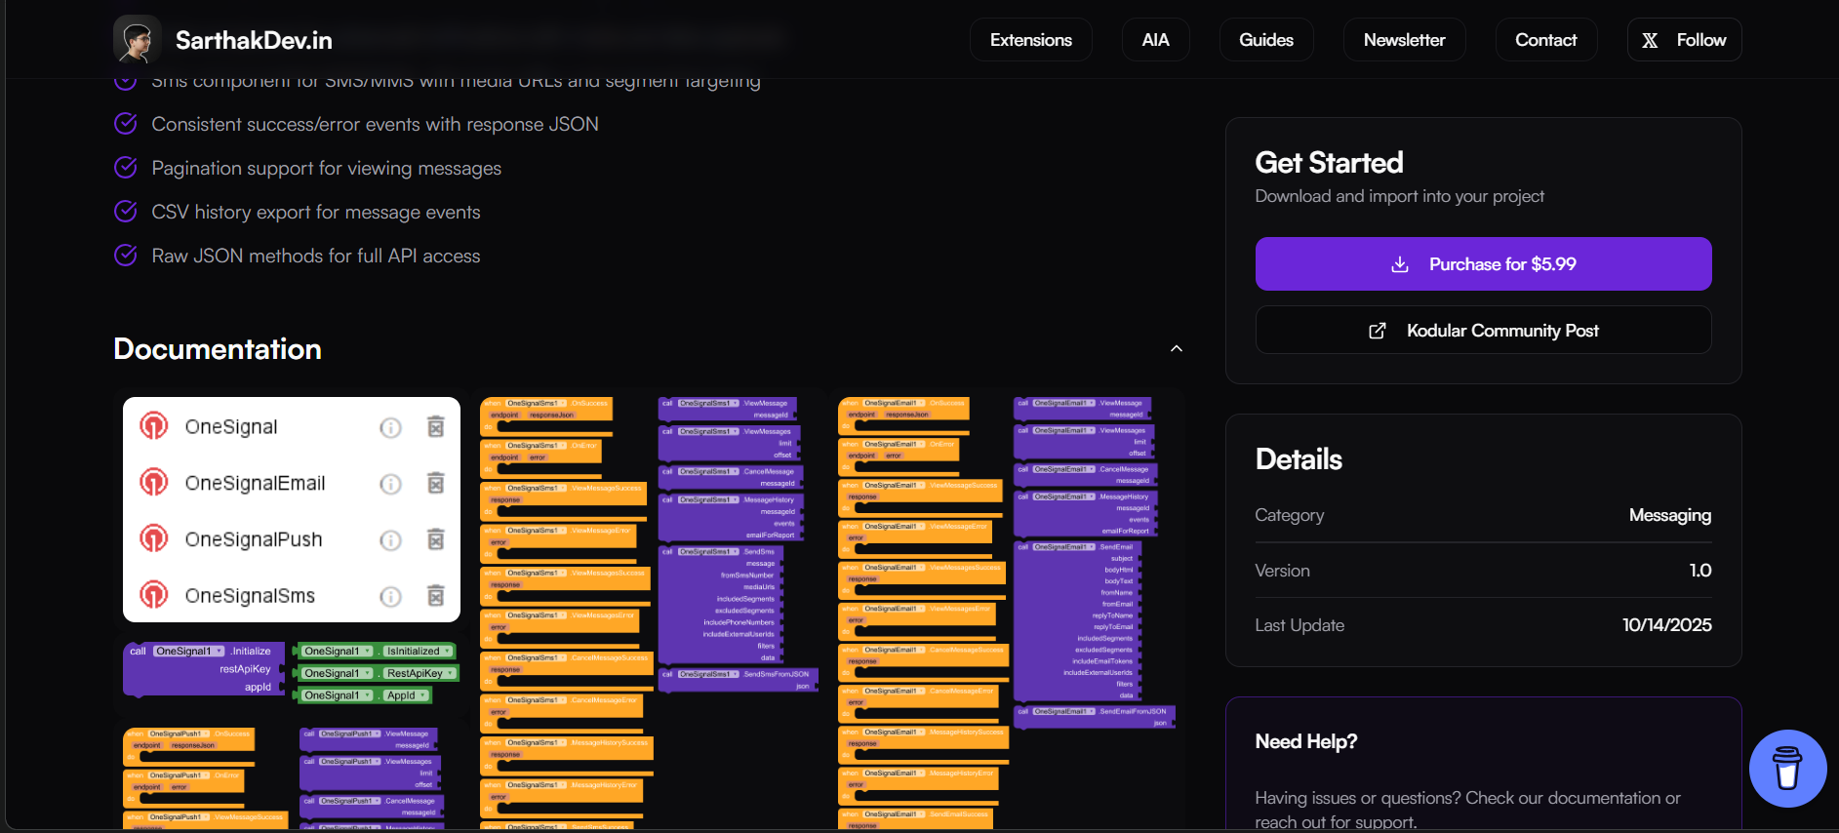Select the Newsletter navigation link

(x=1404, y=40)
